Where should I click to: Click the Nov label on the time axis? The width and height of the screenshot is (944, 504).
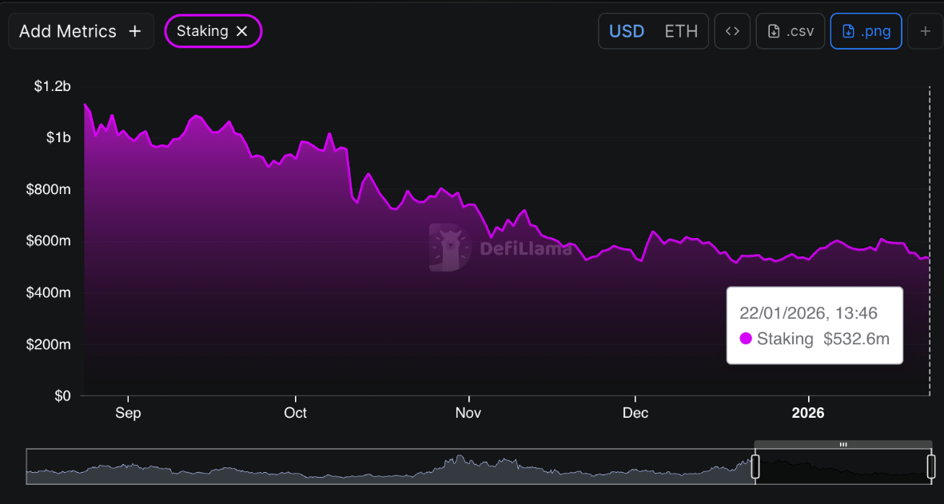pos(468,413)
